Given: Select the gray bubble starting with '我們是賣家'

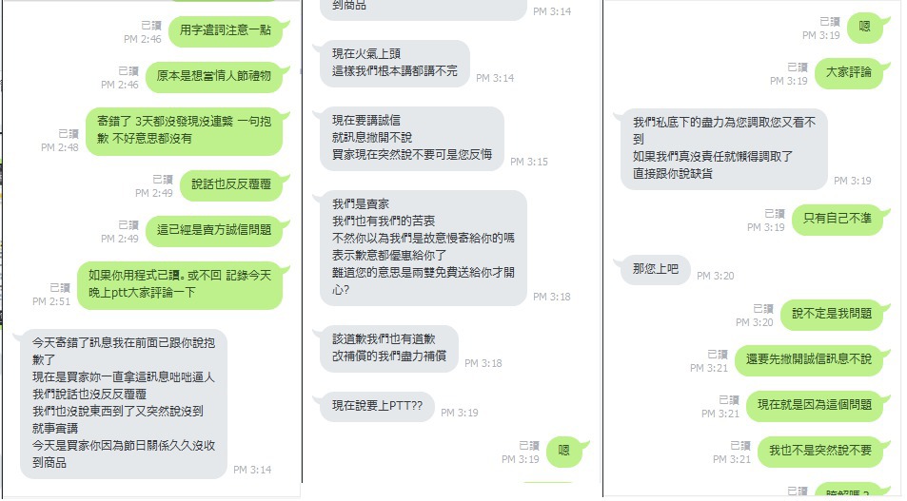Looking at the screenshot, I should pos(424,247).
